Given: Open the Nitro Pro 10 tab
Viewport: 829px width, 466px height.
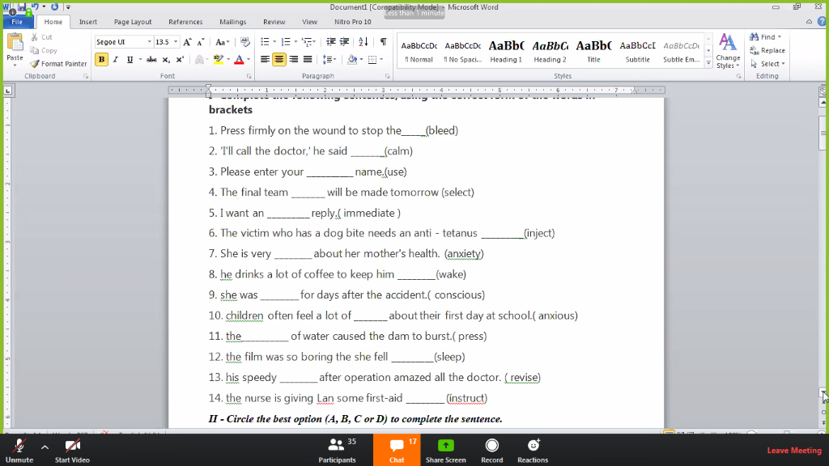Looking at the screenshot, I should pos(353,22).
